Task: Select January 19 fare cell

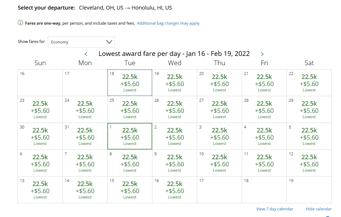Action: coord(175,83)
